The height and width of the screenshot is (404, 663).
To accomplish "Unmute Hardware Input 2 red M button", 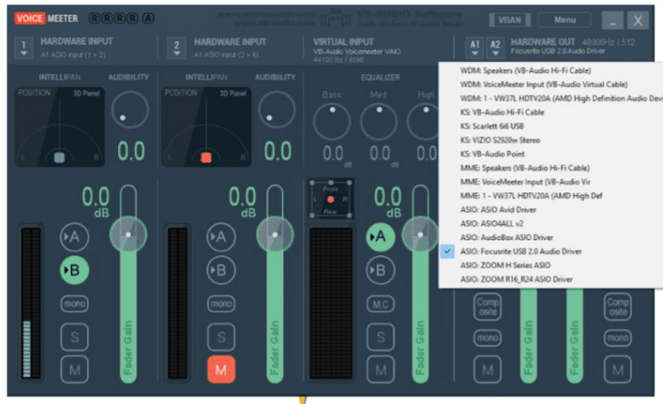I will tap(221, 371).
